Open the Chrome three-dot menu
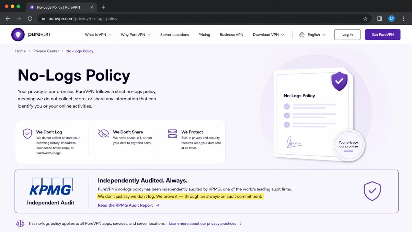 click(403, 19)
